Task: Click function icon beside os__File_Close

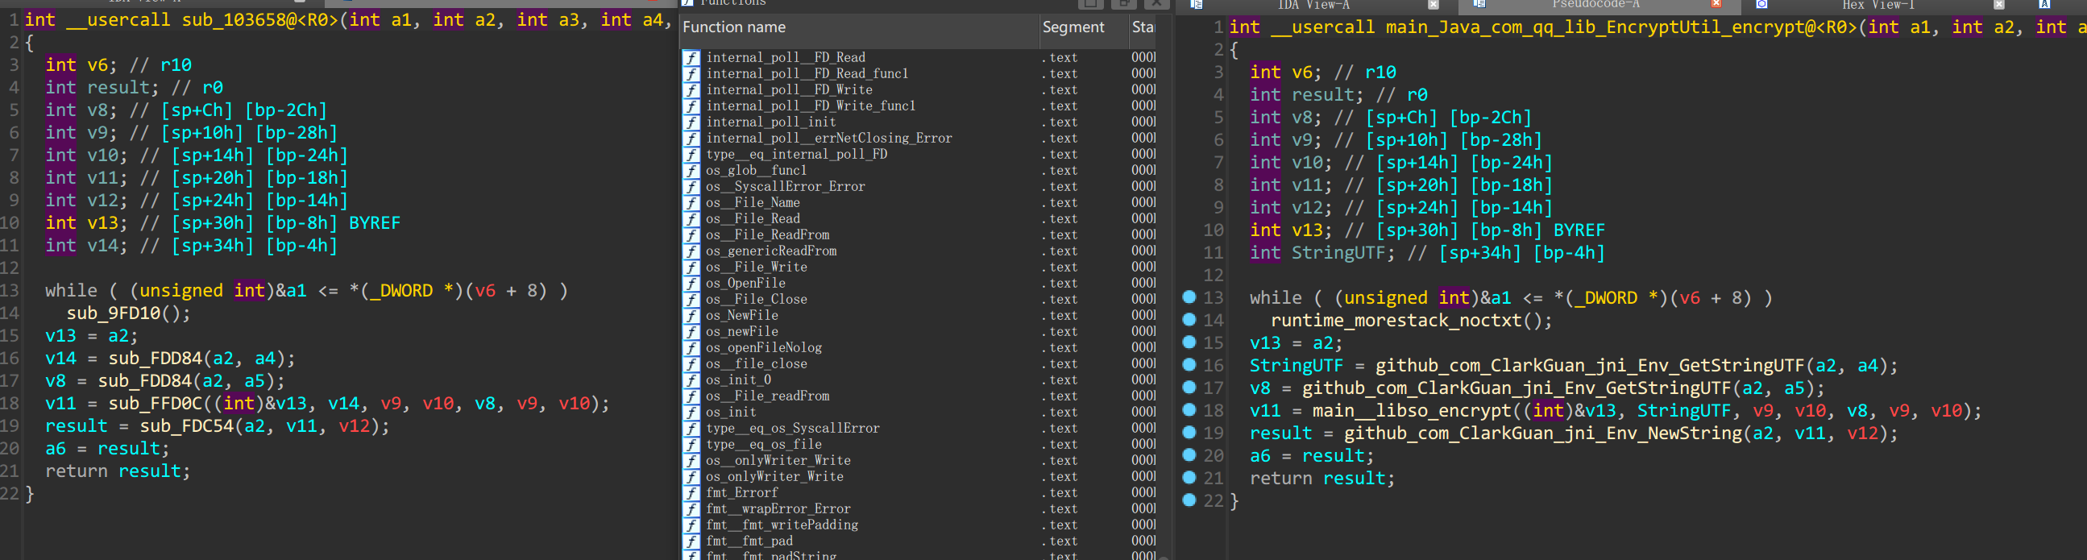Action: pyautogui.click(x=691, y=300)
